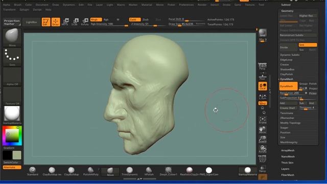The height and width of the screenshot is (184, 327).
Task: Open the StartupMaterial sphere in left shelf
Action: click(x=12, y=115)
